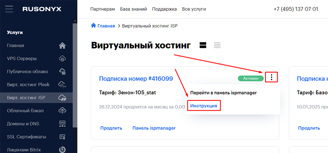Click Партнерам in top navigation
The image size is (328, 153).
[x=103, y=9]
